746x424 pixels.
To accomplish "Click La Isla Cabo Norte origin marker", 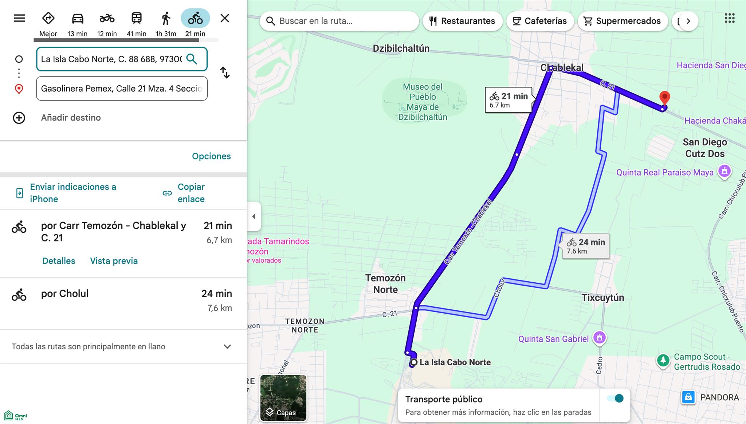I will click(x=413, y=362).
